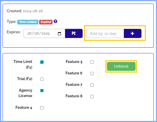
Task: Turn on the Feature 7 checkbox
Action: 92,85
